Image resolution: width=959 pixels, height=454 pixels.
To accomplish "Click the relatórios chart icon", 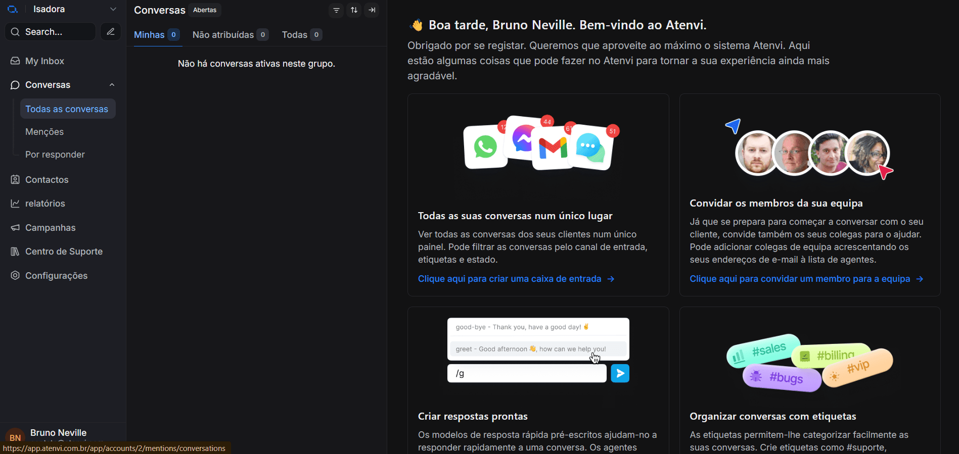I will (15, 204).
